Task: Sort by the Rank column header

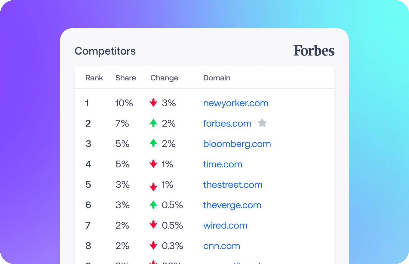Action: (94, 77)
